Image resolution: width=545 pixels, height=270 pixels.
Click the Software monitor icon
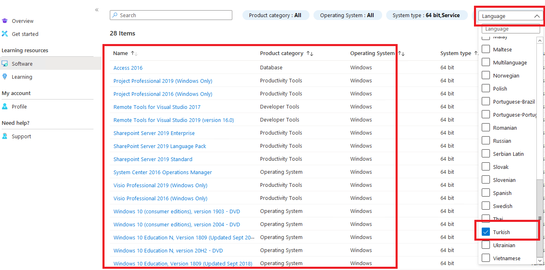pos(5,64)
